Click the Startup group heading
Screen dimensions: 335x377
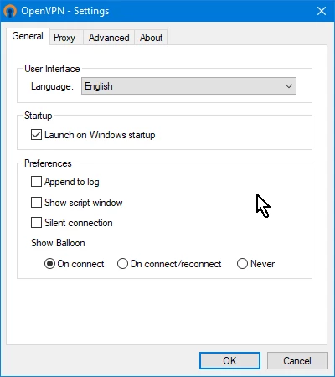pyautogui.click(x=39, y=116)
